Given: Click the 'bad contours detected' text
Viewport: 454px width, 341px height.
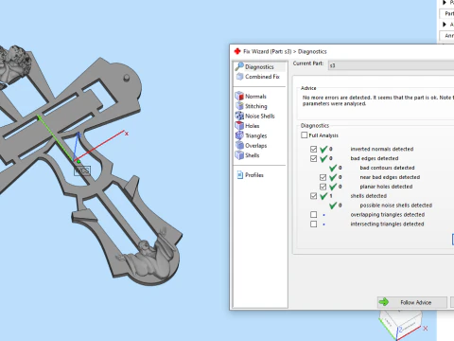Looking at the screenshot, I should click(387, 168).
